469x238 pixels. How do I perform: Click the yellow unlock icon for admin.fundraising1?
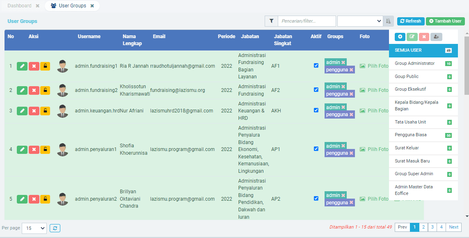pos(45,66)
